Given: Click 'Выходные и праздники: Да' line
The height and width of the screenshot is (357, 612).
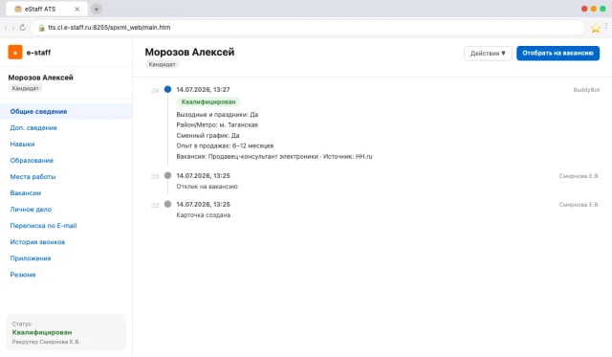Looking at the screenshot, I should tap(217, 115).
